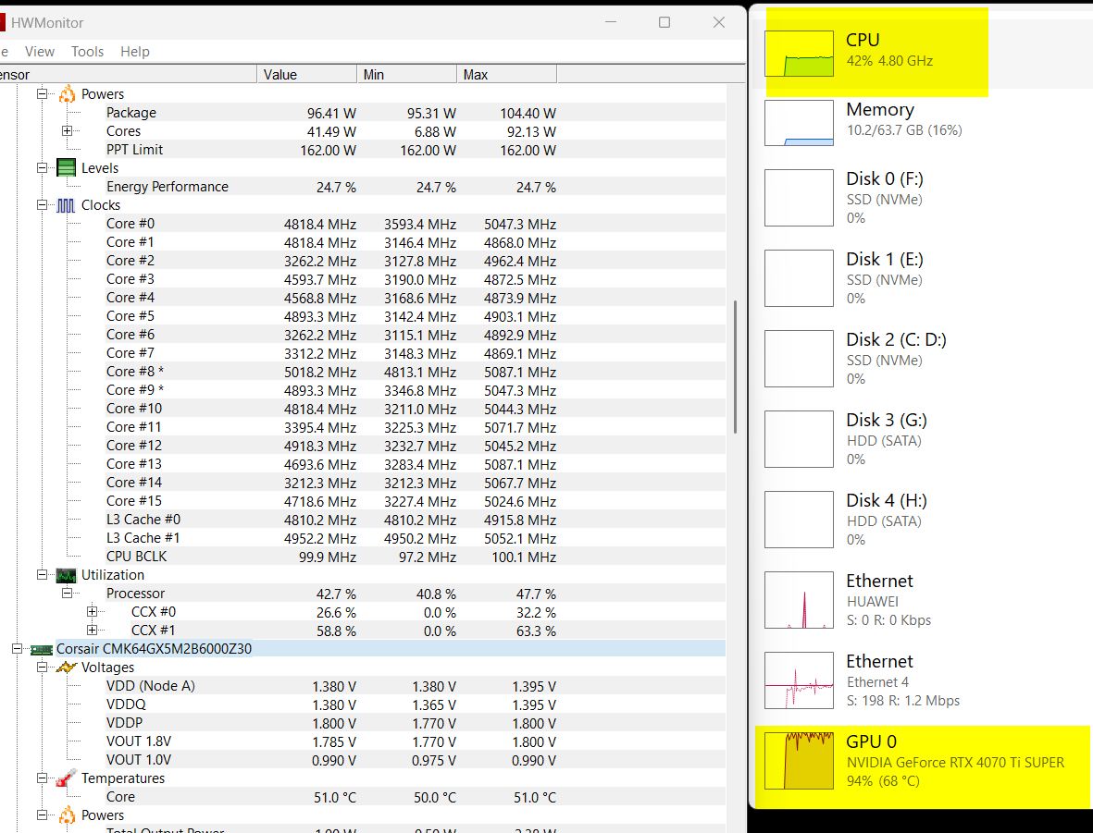Click the Max column header
Image resolution: width=1093 pixels, height=833 pixels.
tap(505, 75)
